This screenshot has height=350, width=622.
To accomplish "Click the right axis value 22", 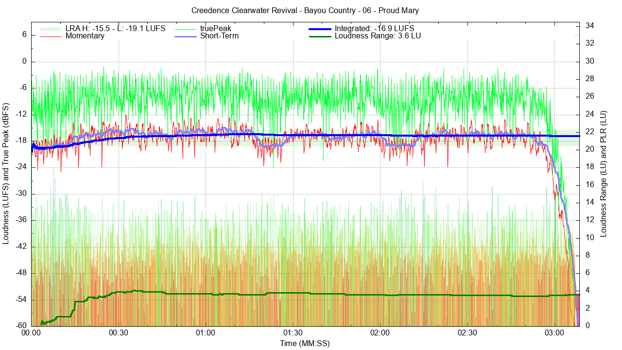I will [589, 131].
